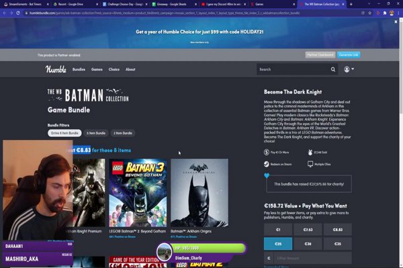The height and width of the screenshot is (268, 403).
Task: Switch to the YouTube Discord video tab
Action: coord(223,4)
